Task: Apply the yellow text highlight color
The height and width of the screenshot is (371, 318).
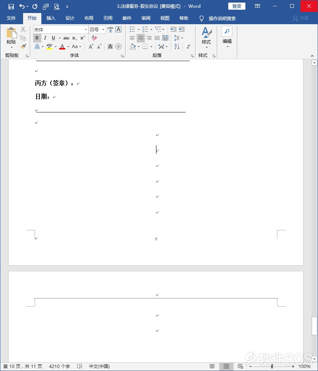Action: [x=49, y=47]
